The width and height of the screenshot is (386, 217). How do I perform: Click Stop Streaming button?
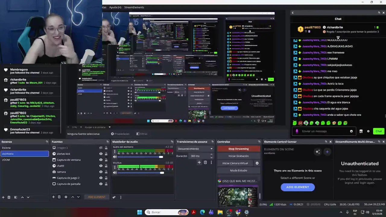(x=239, y=149)
